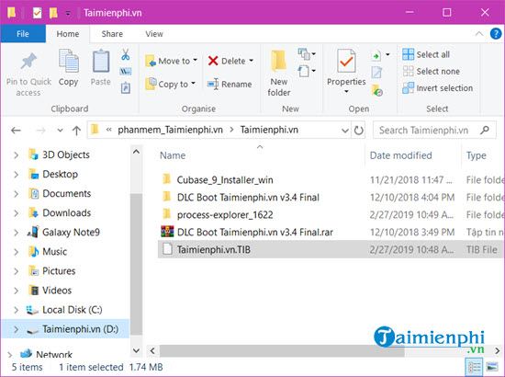
Task: Click the navigation pane scroll down arrow
Action: coord(136,350)
